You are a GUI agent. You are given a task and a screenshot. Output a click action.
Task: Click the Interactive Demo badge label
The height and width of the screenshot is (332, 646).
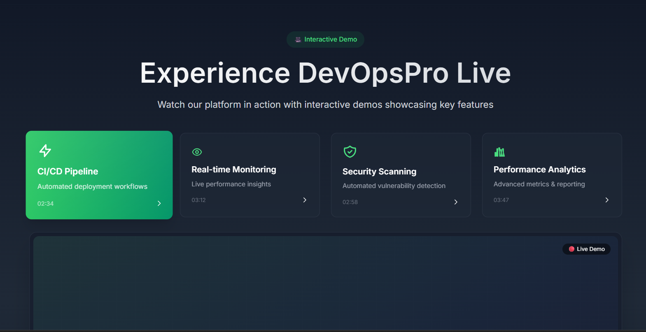coord(331,39)
